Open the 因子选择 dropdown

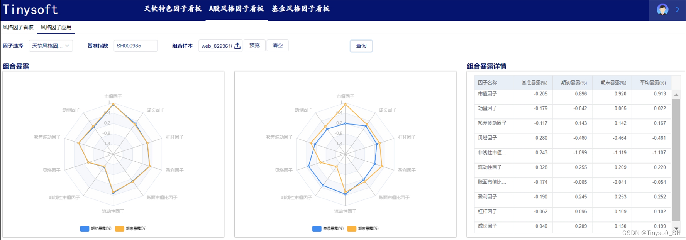coord(51,46)
